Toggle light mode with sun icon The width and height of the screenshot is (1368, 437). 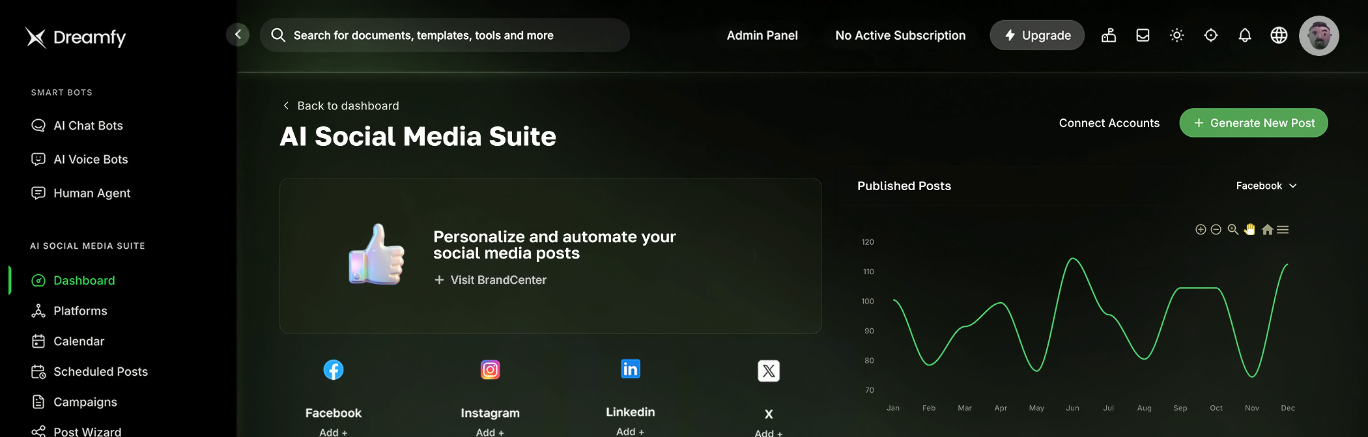point(1176,35)
